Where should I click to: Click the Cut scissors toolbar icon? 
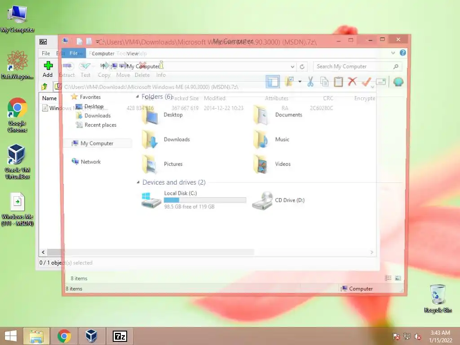(x=310, y=82)
